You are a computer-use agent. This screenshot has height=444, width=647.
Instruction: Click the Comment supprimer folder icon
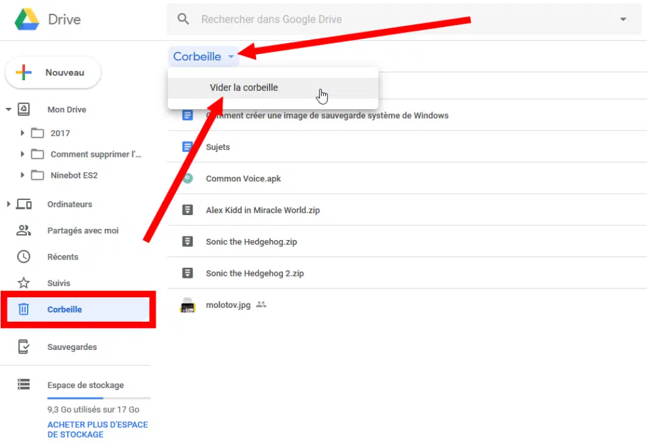click(x=38, y=154)
